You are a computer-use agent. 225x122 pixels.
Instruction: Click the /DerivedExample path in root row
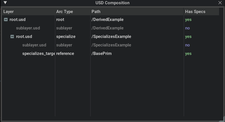click(x=107, y=20)
